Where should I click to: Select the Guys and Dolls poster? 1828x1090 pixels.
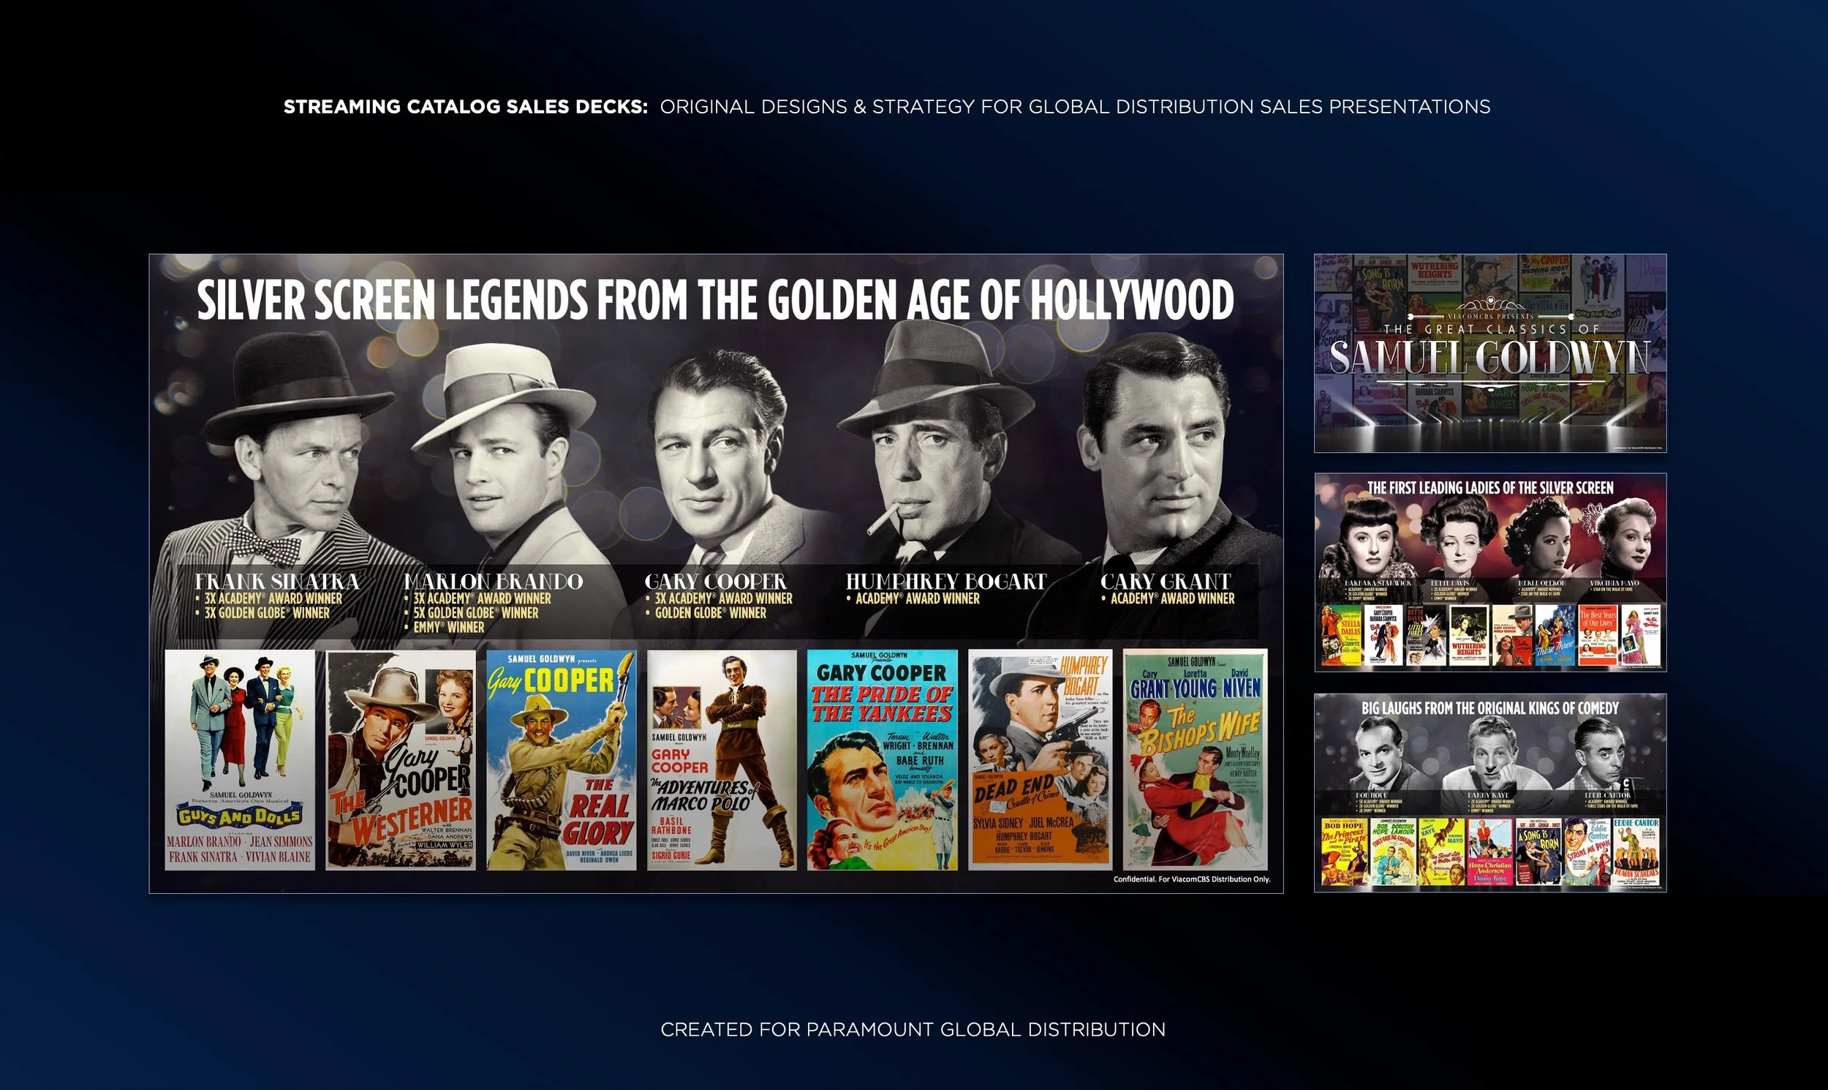pyautogui.click(x=239, y=759)
